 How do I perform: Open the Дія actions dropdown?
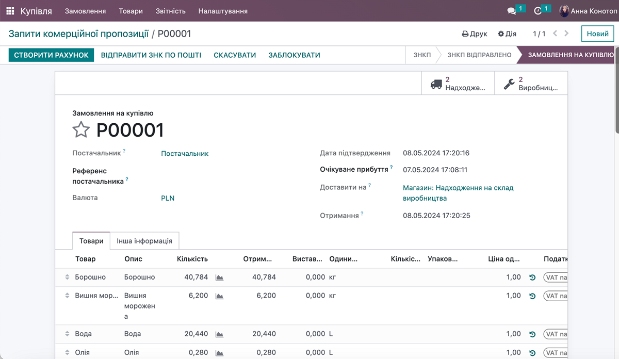507,34
